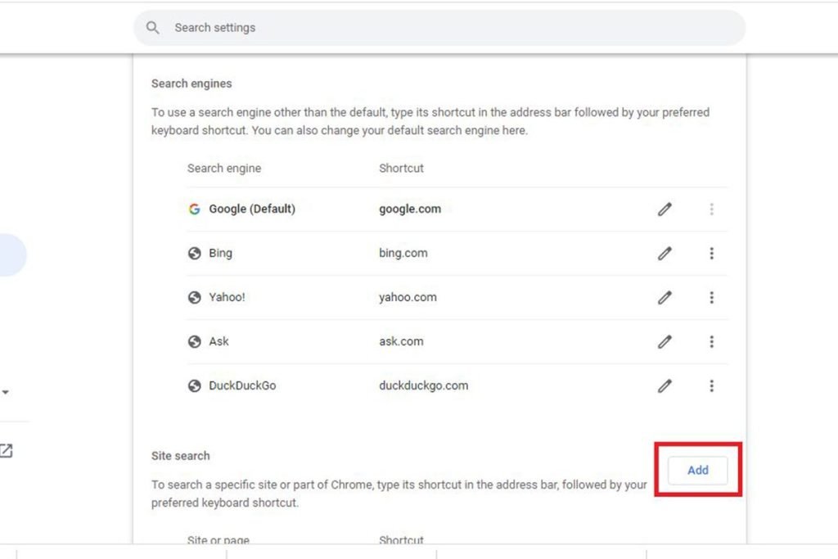Click the yahoo.com shortcut text
This screenshot has width=838, height=559.
pyautogui.click(x=408, y=297)
